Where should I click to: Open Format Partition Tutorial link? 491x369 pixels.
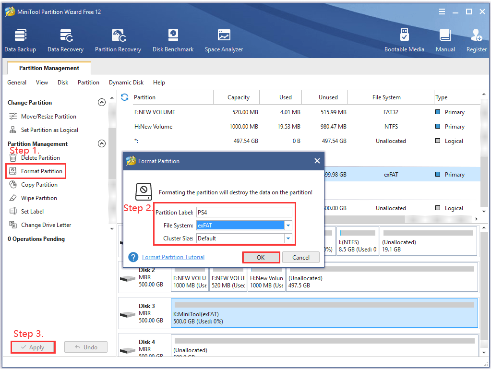coord(173,257)
